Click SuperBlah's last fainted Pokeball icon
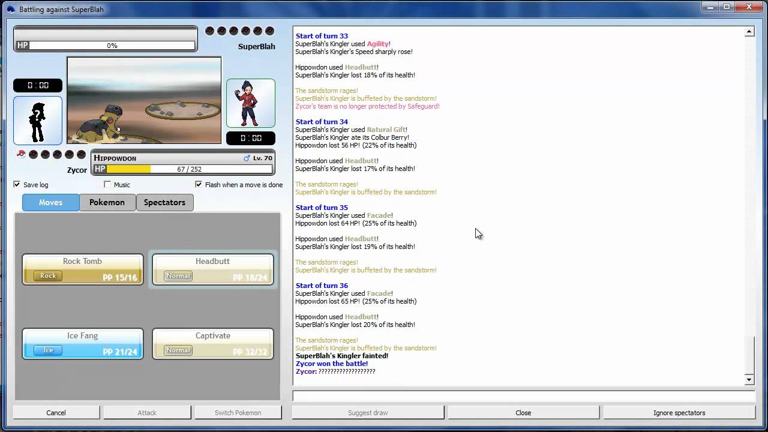 pyautogui.click(x=269, y=31)
